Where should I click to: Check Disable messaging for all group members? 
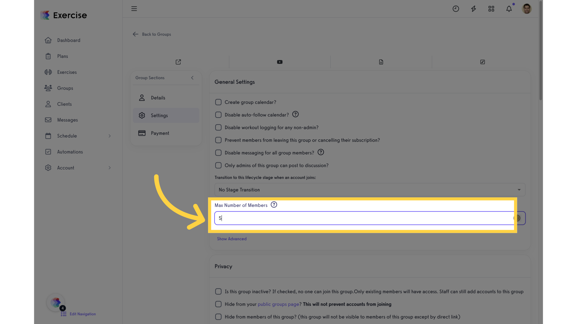pos(218,153)
